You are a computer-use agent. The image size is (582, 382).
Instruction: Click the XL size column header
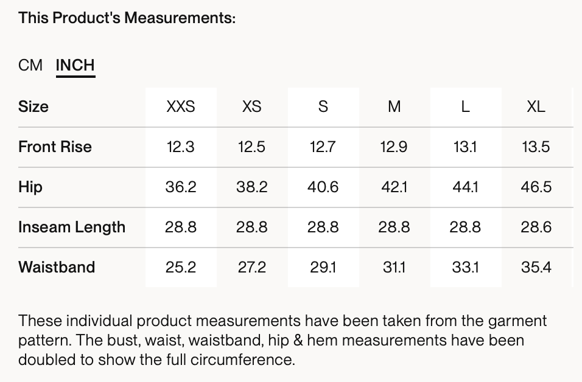pos(536,107)
